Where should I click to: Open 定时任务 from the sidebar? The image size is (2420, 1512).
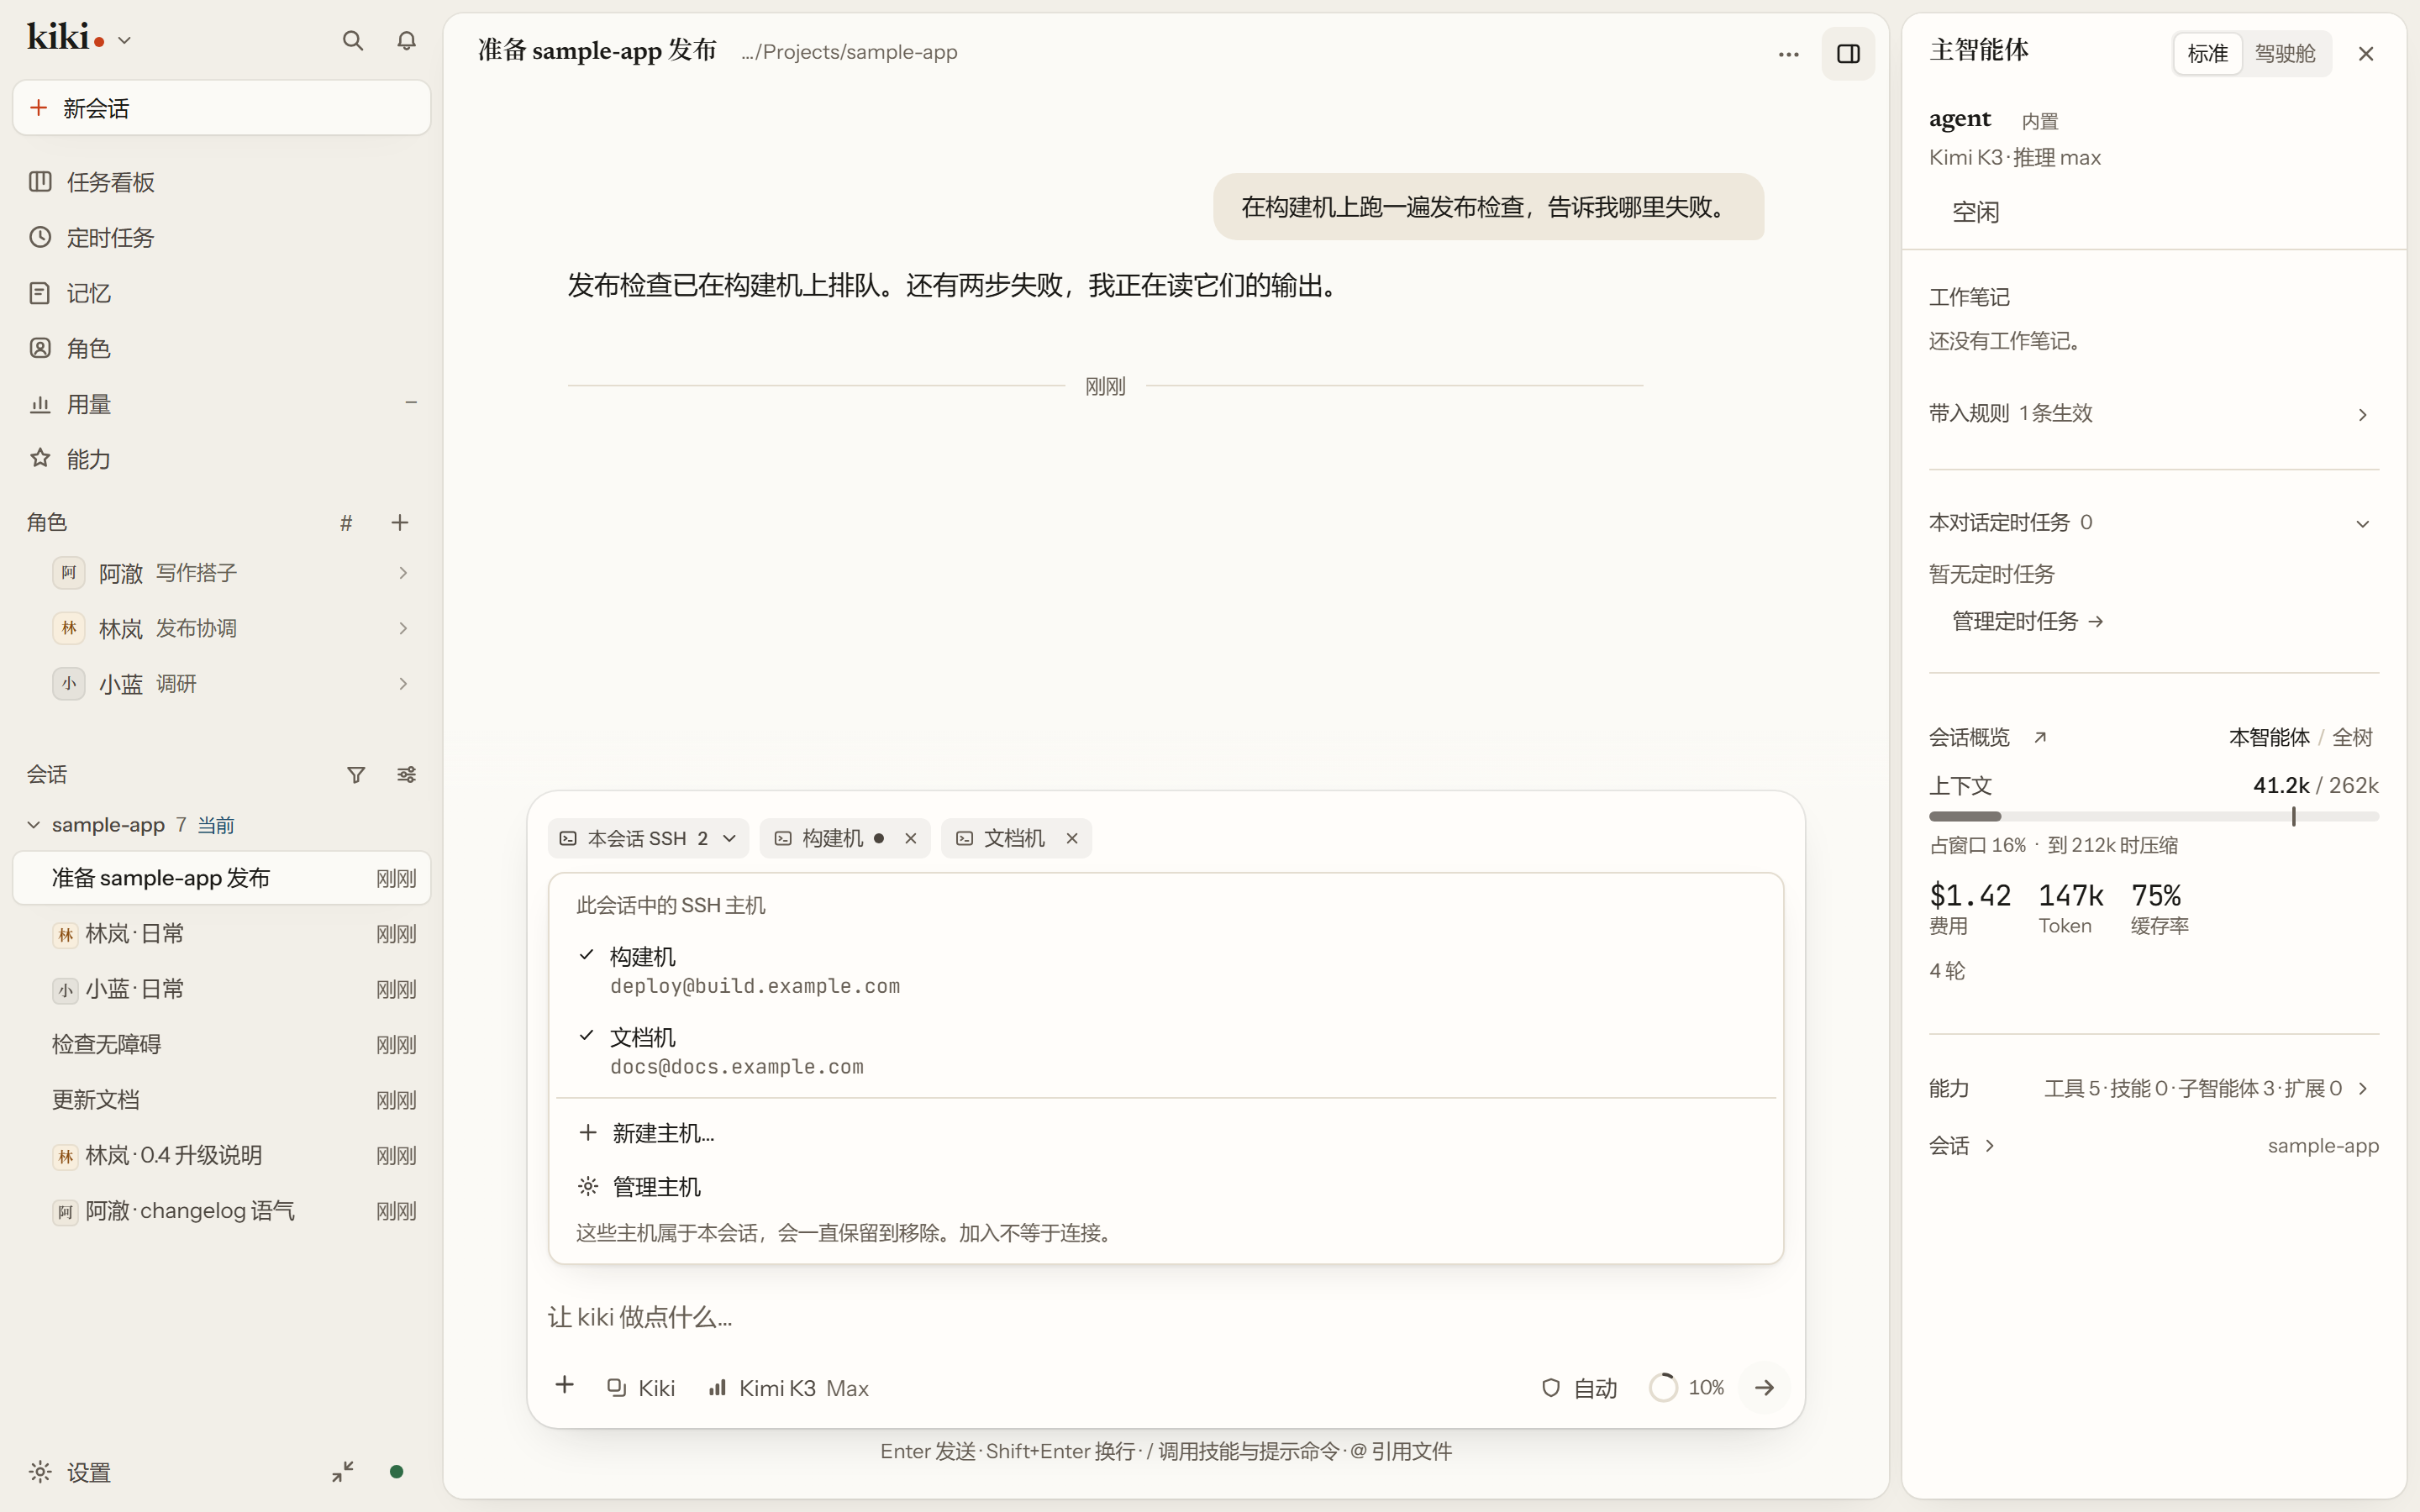pos(222,238)
